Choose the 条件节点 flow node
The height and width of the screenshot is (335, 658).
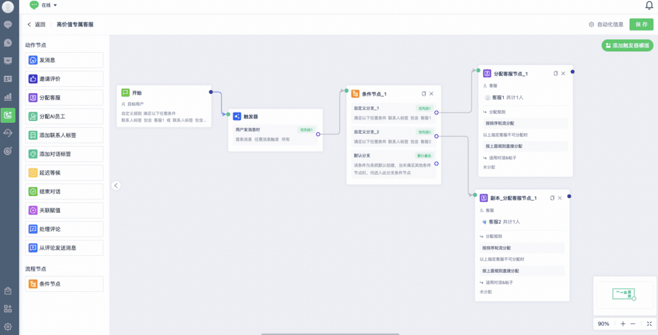point(64,284)
